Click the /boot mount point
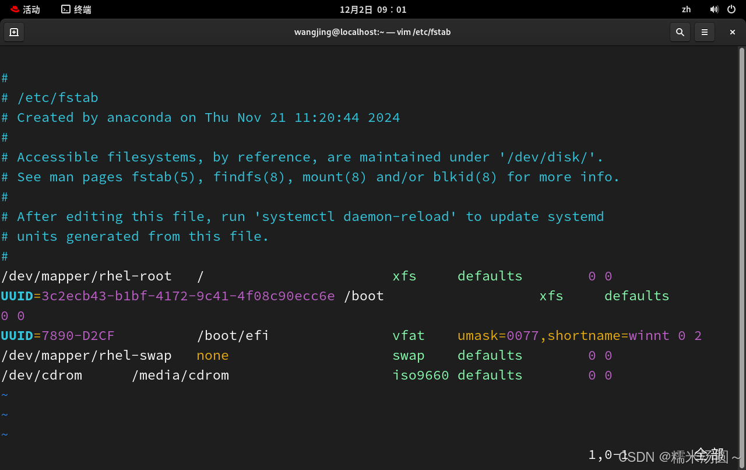This screenshot has height=470, width=746. click(364, 296)
